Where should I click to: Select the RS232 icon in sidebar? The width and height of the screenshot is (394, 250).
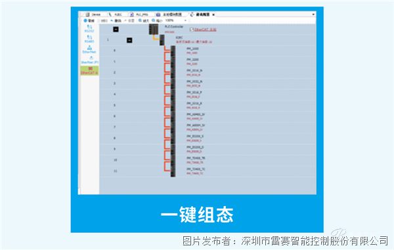(89, 28)
